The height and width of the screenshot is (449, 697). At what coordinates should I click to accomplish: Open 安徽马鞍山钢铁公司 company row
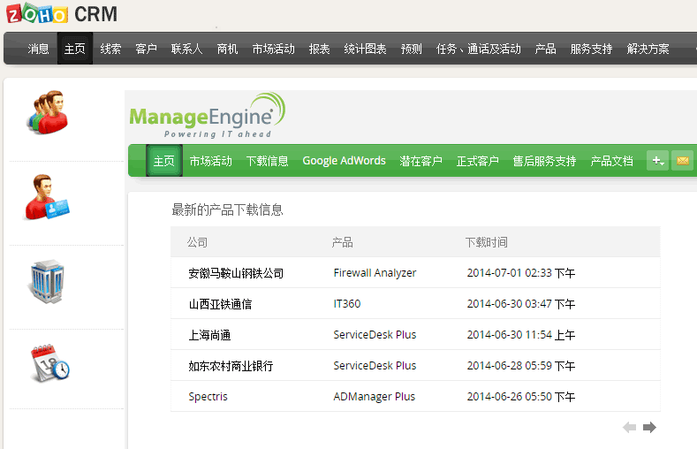point(236,273)
